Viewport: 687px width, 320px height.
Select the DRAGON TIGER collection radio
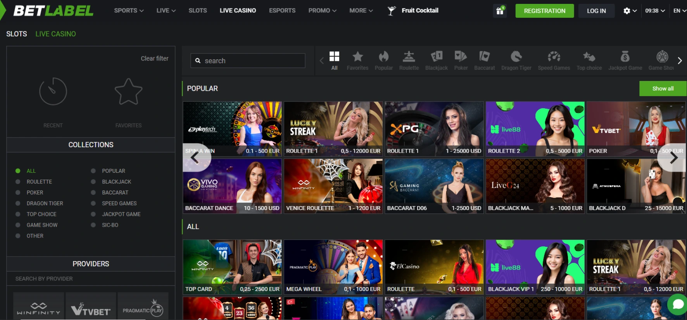18,203
